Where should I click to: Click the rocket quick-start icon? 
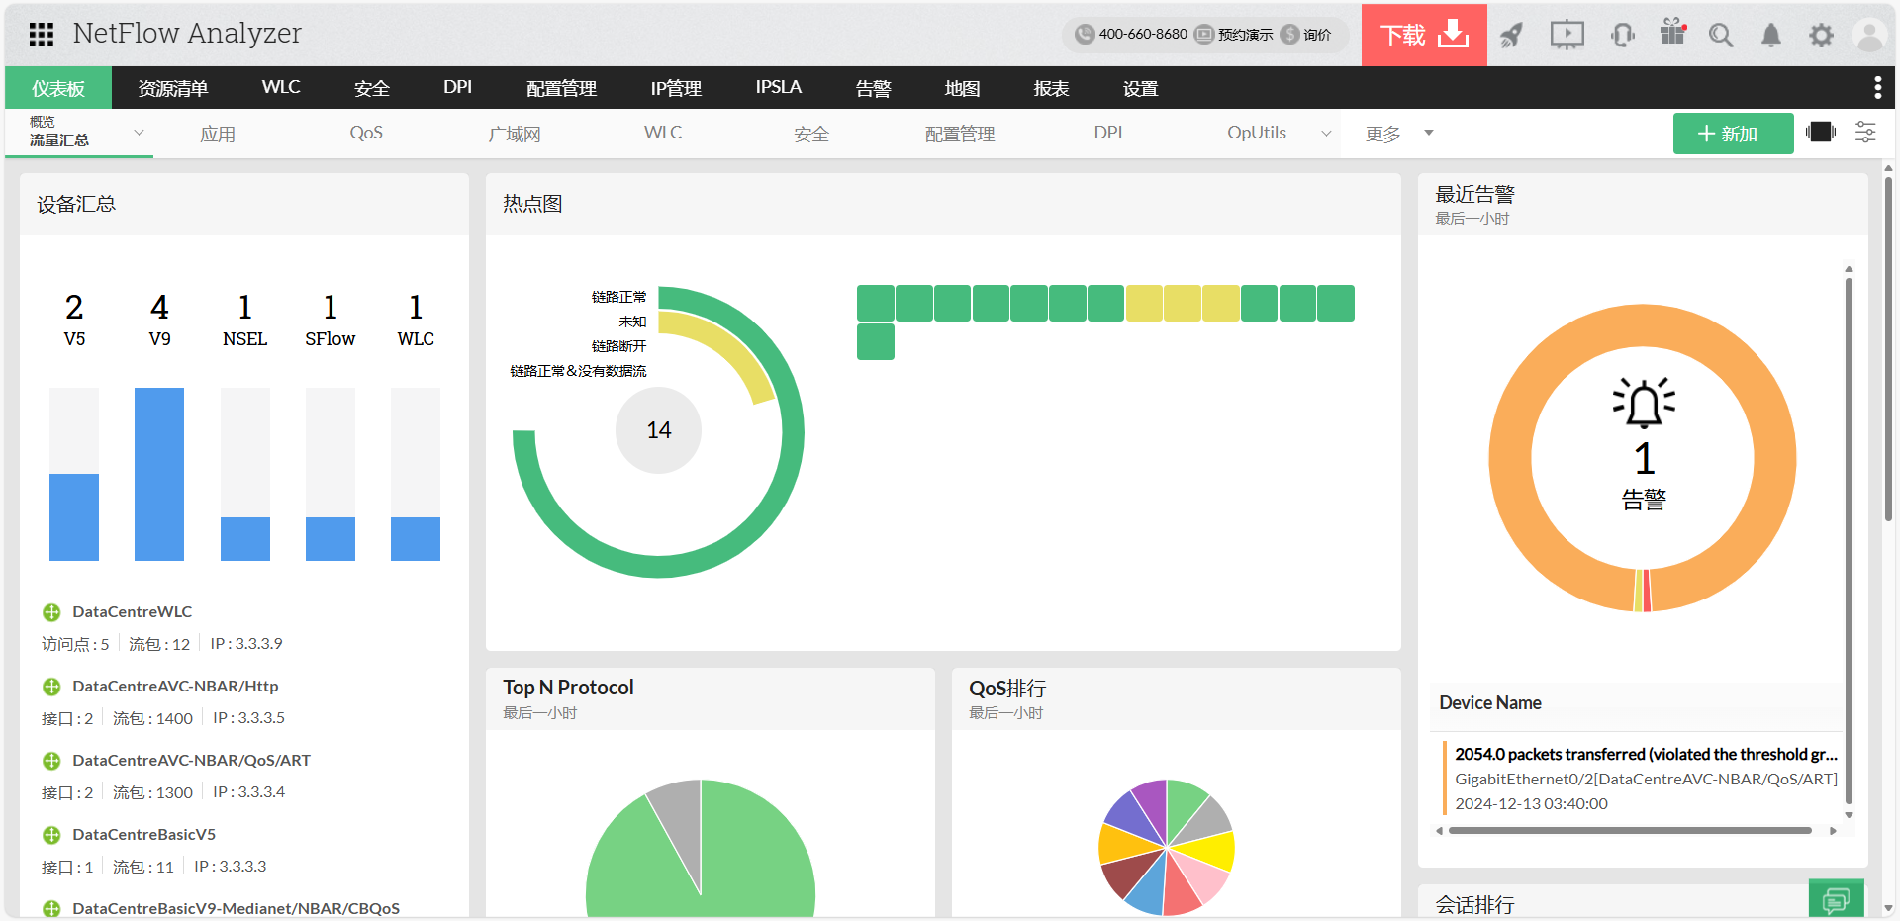coord(1511,36)
